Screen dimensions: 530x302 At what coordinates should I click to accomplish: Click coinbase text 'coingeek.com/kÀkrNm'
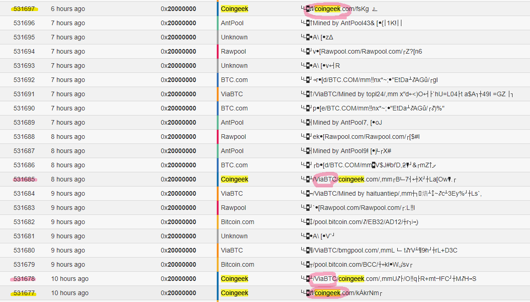coord(346,293)
